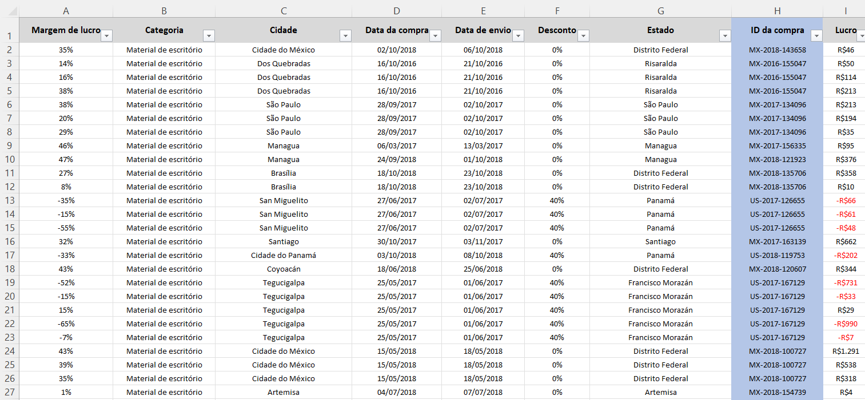865x400 pixels.
Task: Select the 'Santiago' city cell in row 16
Action: [x=284, y=241]
